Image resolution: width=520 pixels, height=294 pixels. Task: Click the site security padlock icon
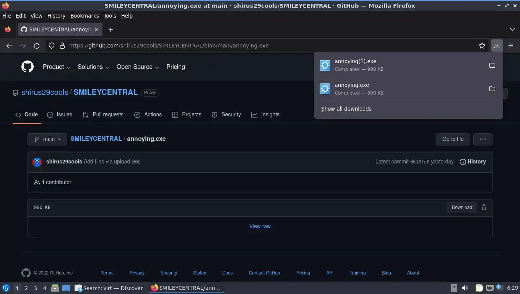62,46
